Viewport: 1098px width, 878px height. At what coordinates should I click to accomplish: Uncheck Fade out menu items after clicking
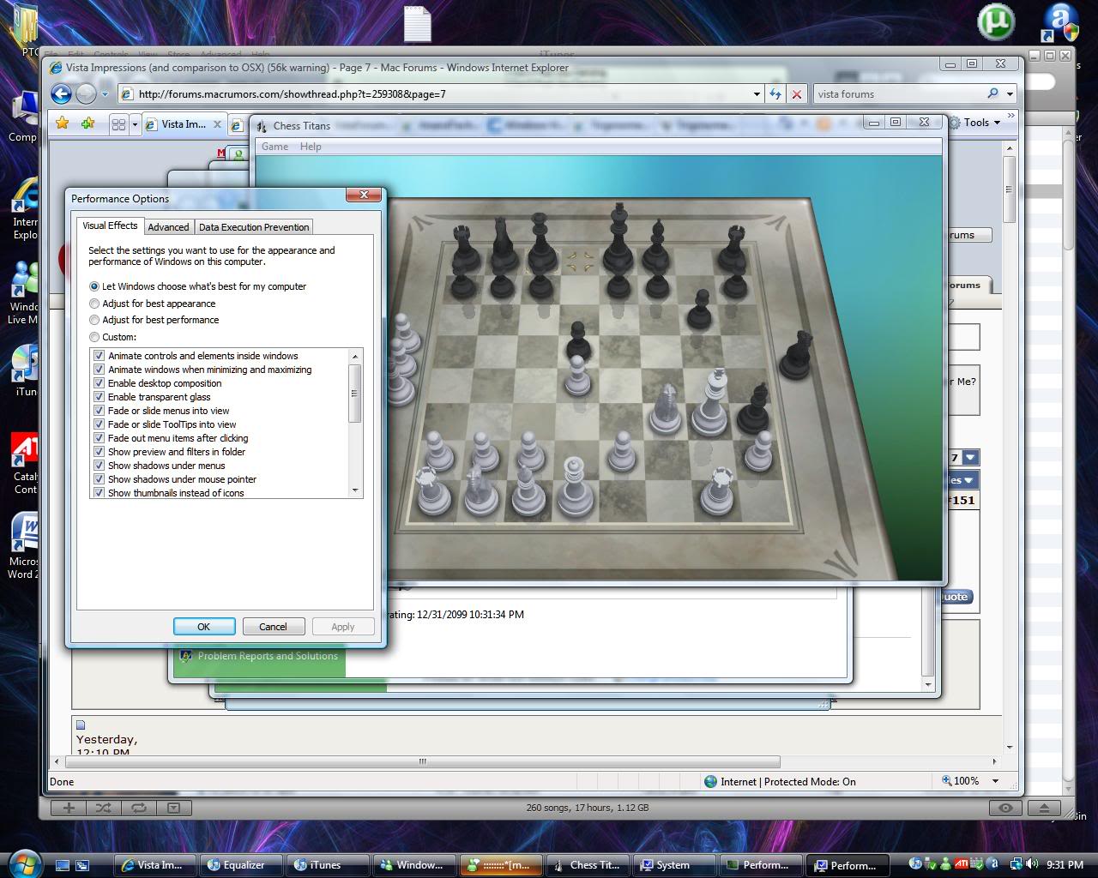100,438
